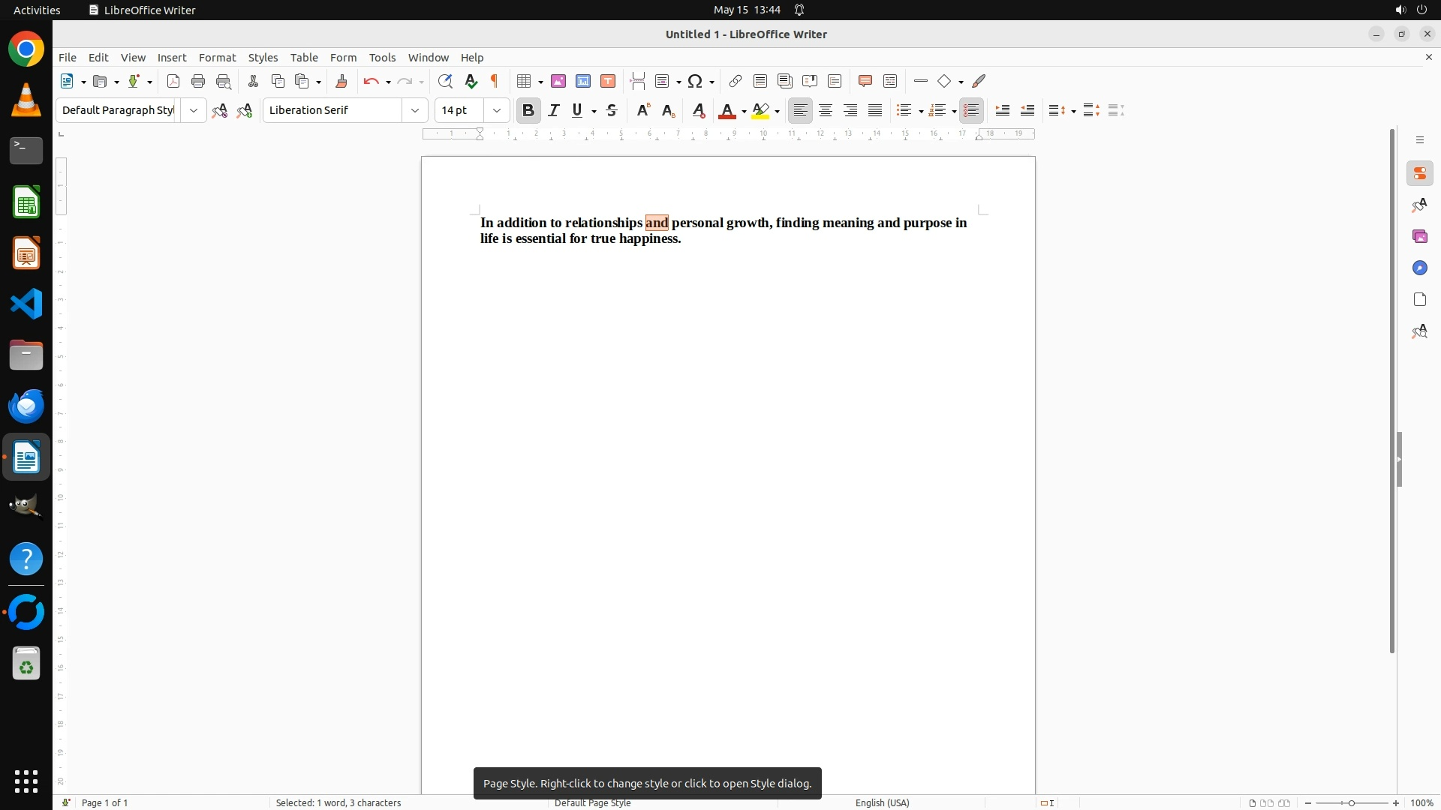The image size is (1441, 810).
Task: Click the Clone Formatting paintbrush icon
Action: point(341,81)
